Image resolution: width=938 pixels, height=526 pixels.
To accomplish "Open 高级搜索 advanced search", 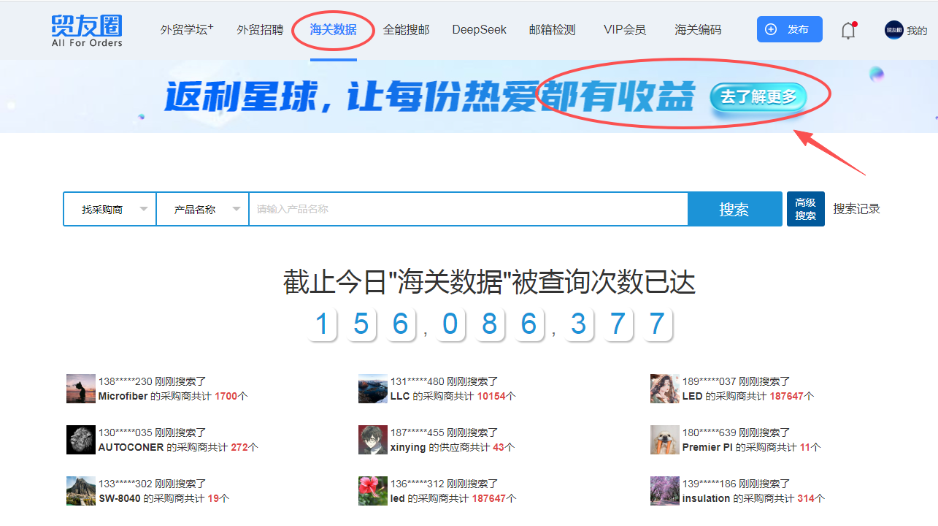I will (x=805, y=209).
